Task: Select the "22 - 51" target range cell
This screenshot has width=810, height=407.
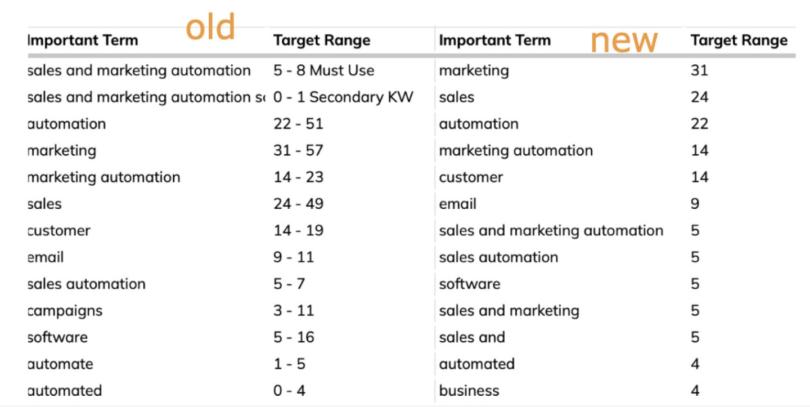Action: pyautogui.click(x=298, y=124)
